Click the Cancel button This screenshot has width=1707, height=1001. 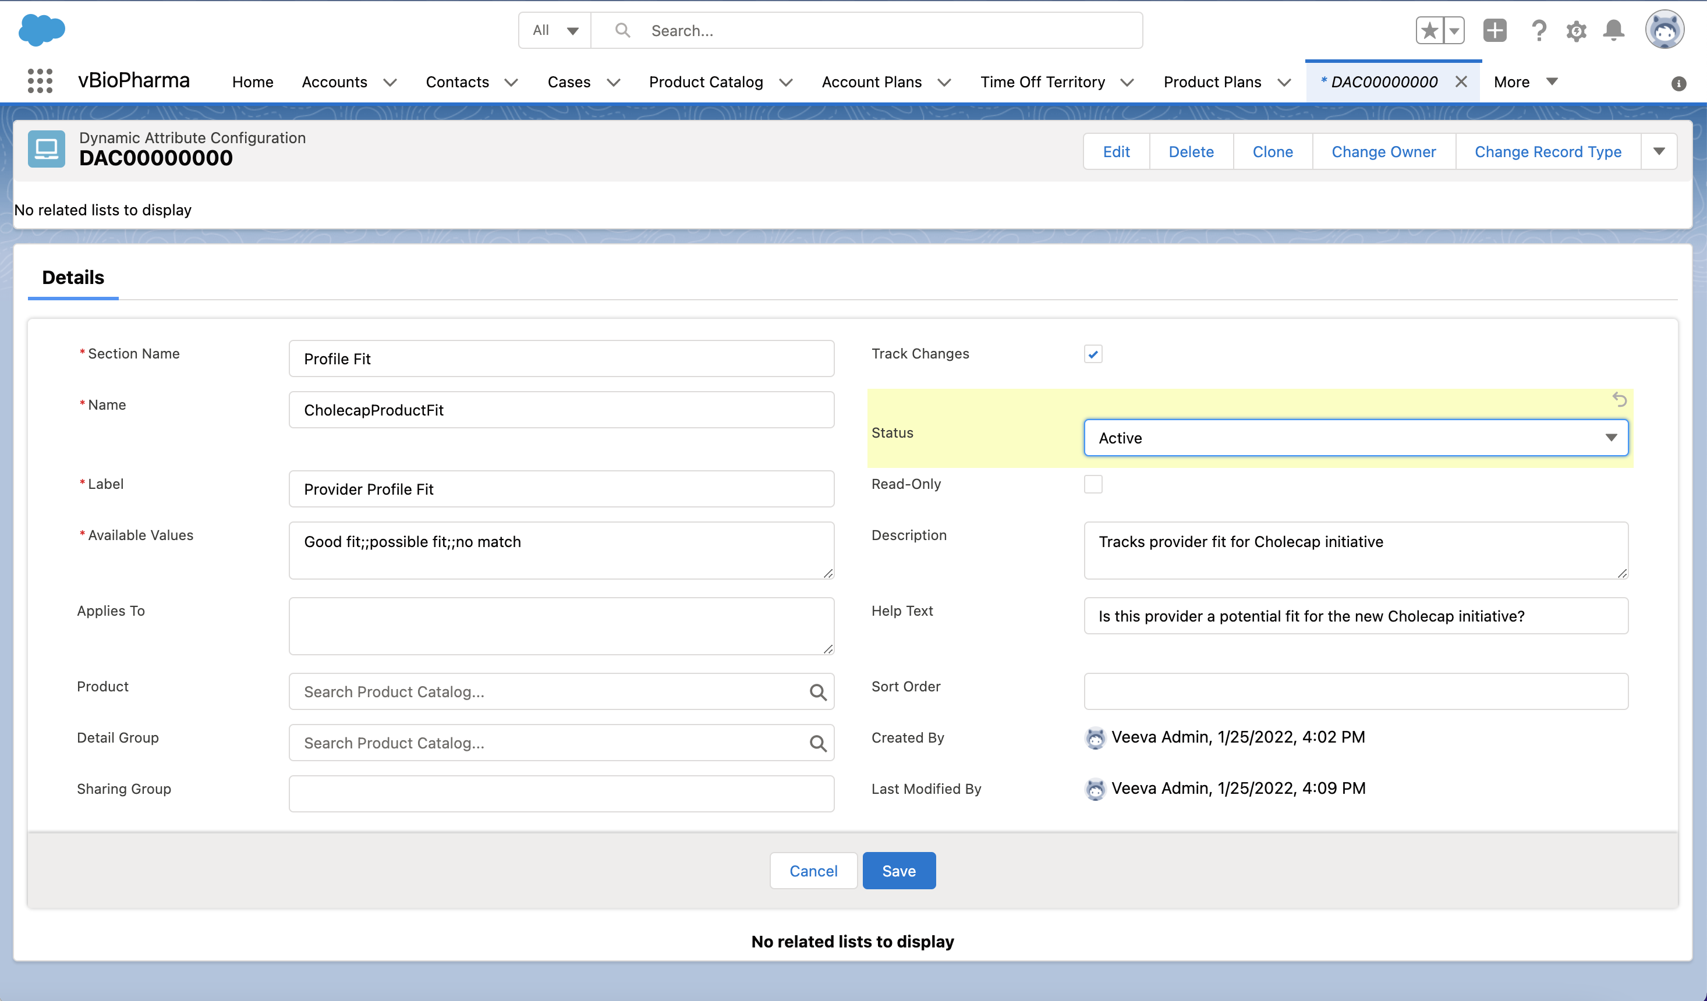coord(813,871)
